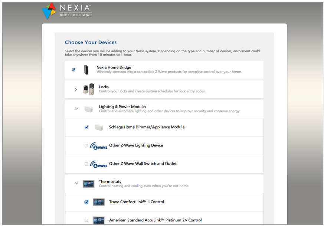Click the Trane ComfortLink II thermostat image
The height and width of the screenshot is (227, 324).
pos(99,202)
